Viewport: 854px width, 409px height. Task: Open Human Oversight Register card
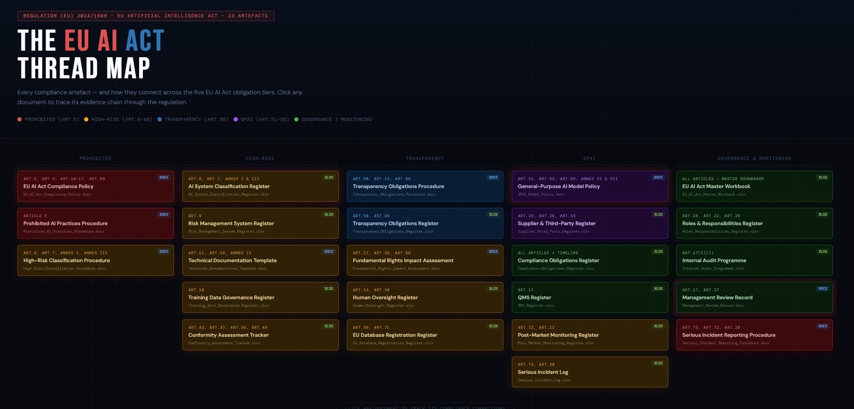point(425,297)
